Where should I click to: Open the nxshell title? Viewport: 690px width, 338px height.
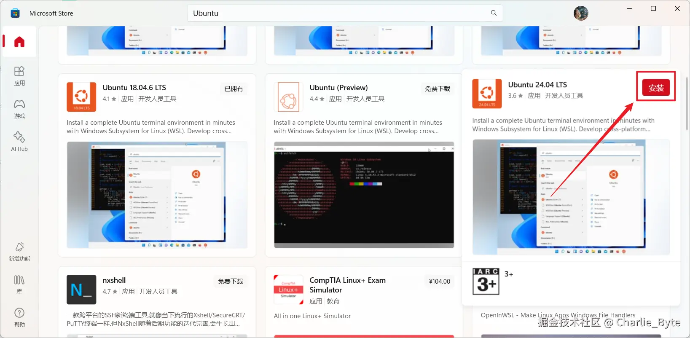pyautogui.click(x=114, y=280)
